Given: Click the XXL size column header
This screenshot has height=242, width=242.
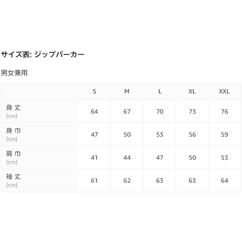Looking at the screenshot, I should (x=225, y=91).
